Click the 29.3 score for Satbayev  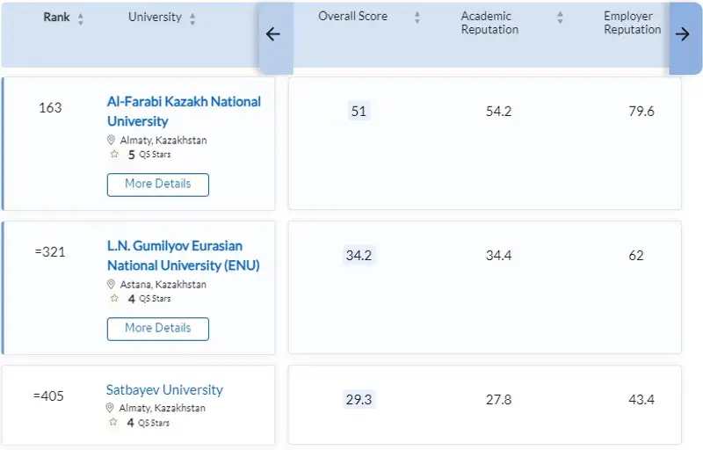359,399
